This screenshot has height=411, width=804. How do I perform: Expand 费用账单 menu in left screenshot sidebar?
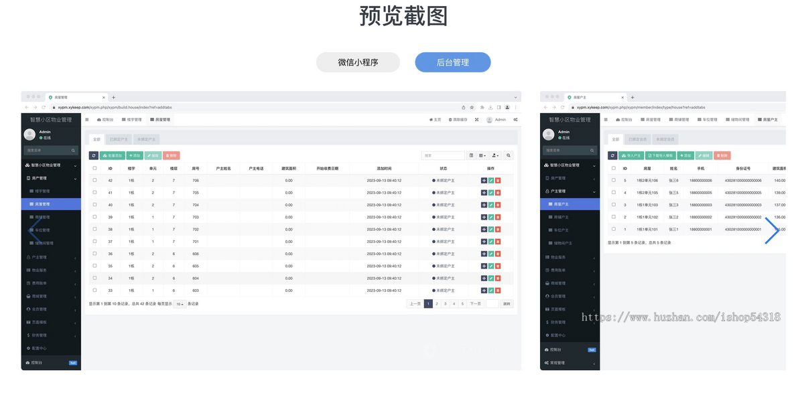(51, 283)
